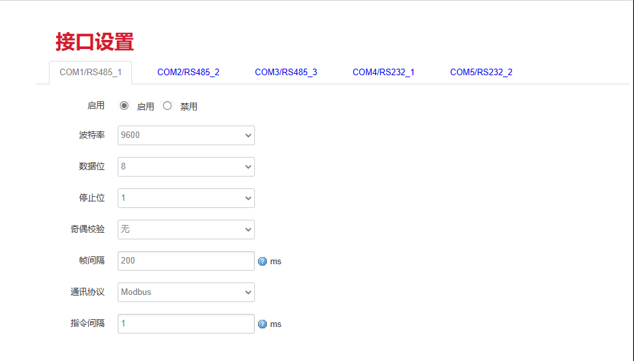Click the 波特率 label
634x361 pixels.
92,135
